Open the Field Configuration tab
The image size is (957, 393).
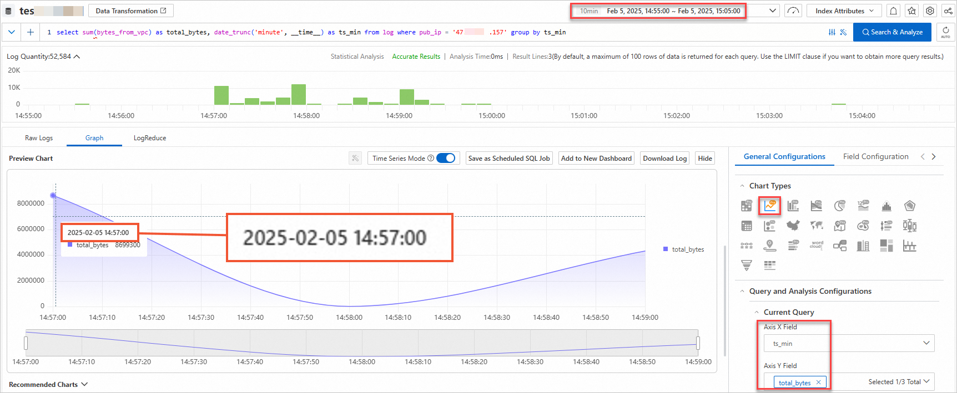[876, 156]
